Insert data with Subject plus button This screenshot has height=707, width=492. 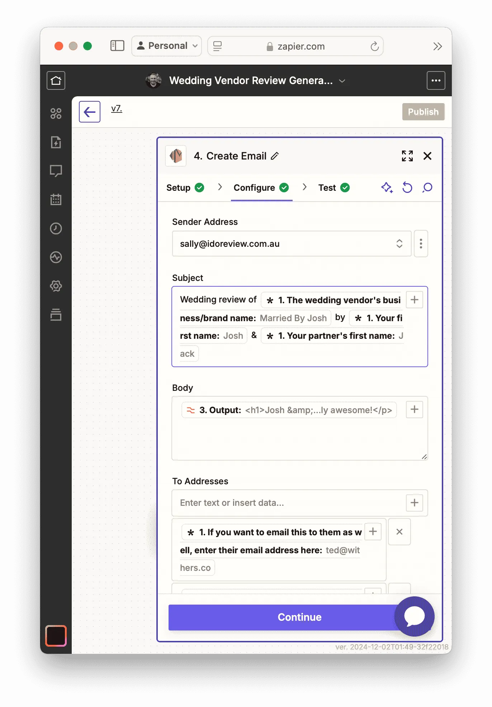click(x=415, y=300)
